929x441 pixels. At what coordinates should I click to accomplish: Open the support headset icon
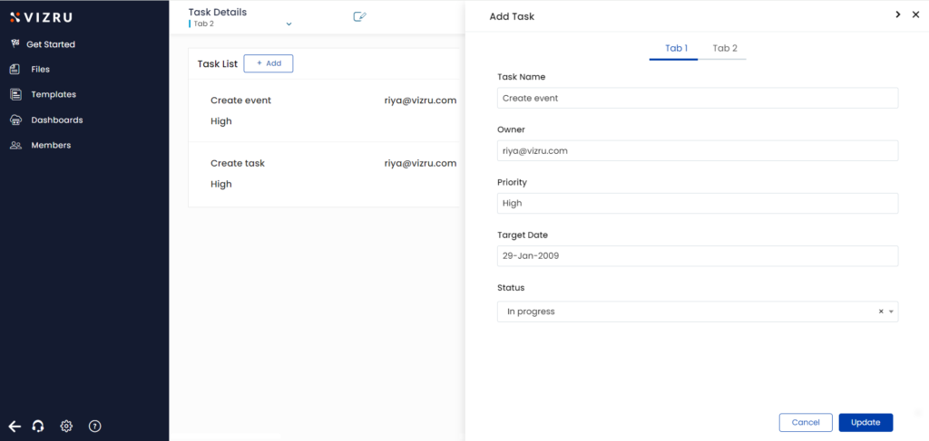(38, 426)
